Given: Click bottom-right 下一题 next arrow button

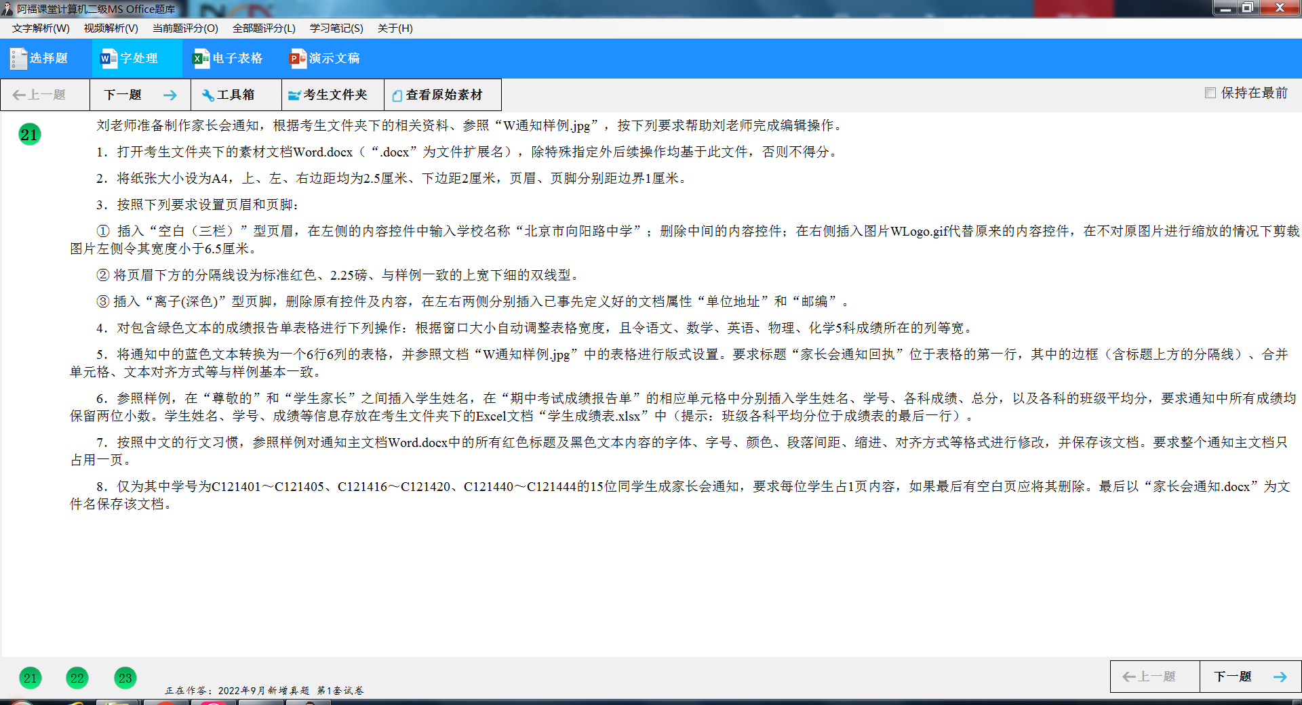Looking at the screenshot, I should [1250, 677].
